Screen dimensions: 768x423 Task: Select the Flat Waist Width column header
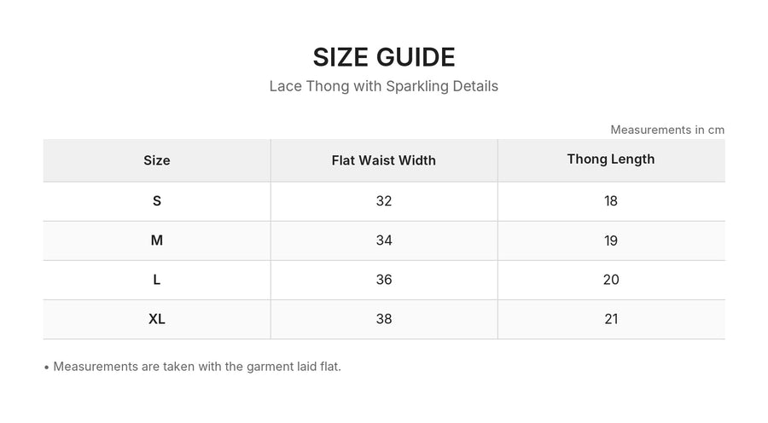point(383,160)
